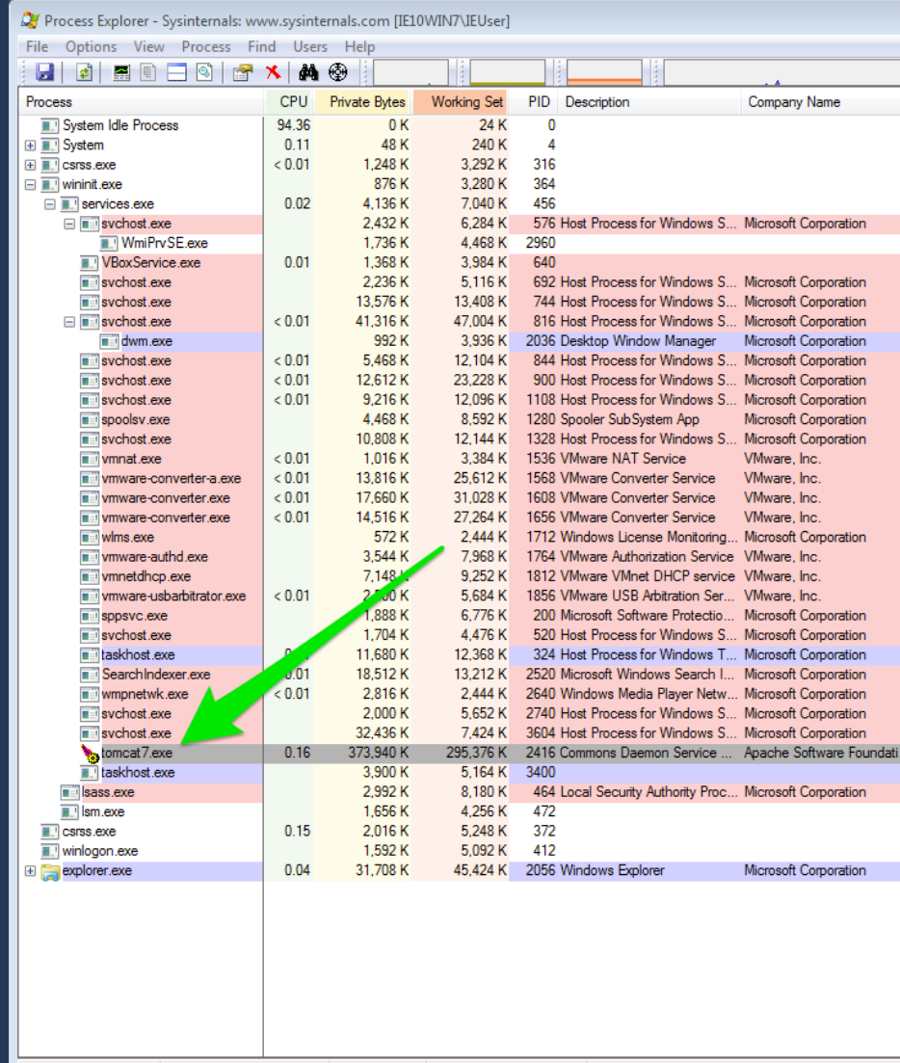The height and width of the screenshot is (1063, 900).
Task: Open the System Information graph icon
Action: click(121, 72)
